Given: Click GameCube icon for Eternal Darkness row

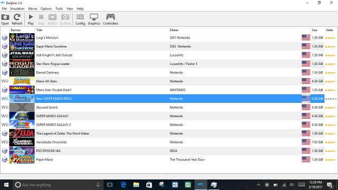Looking at the screenshot, I should pyautogui.click(x=5, y=72).
